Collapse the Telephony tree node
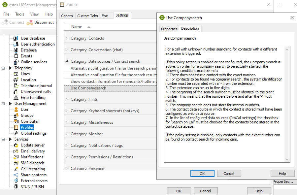The width and height of the screenshot is (297, 195). 3,68
